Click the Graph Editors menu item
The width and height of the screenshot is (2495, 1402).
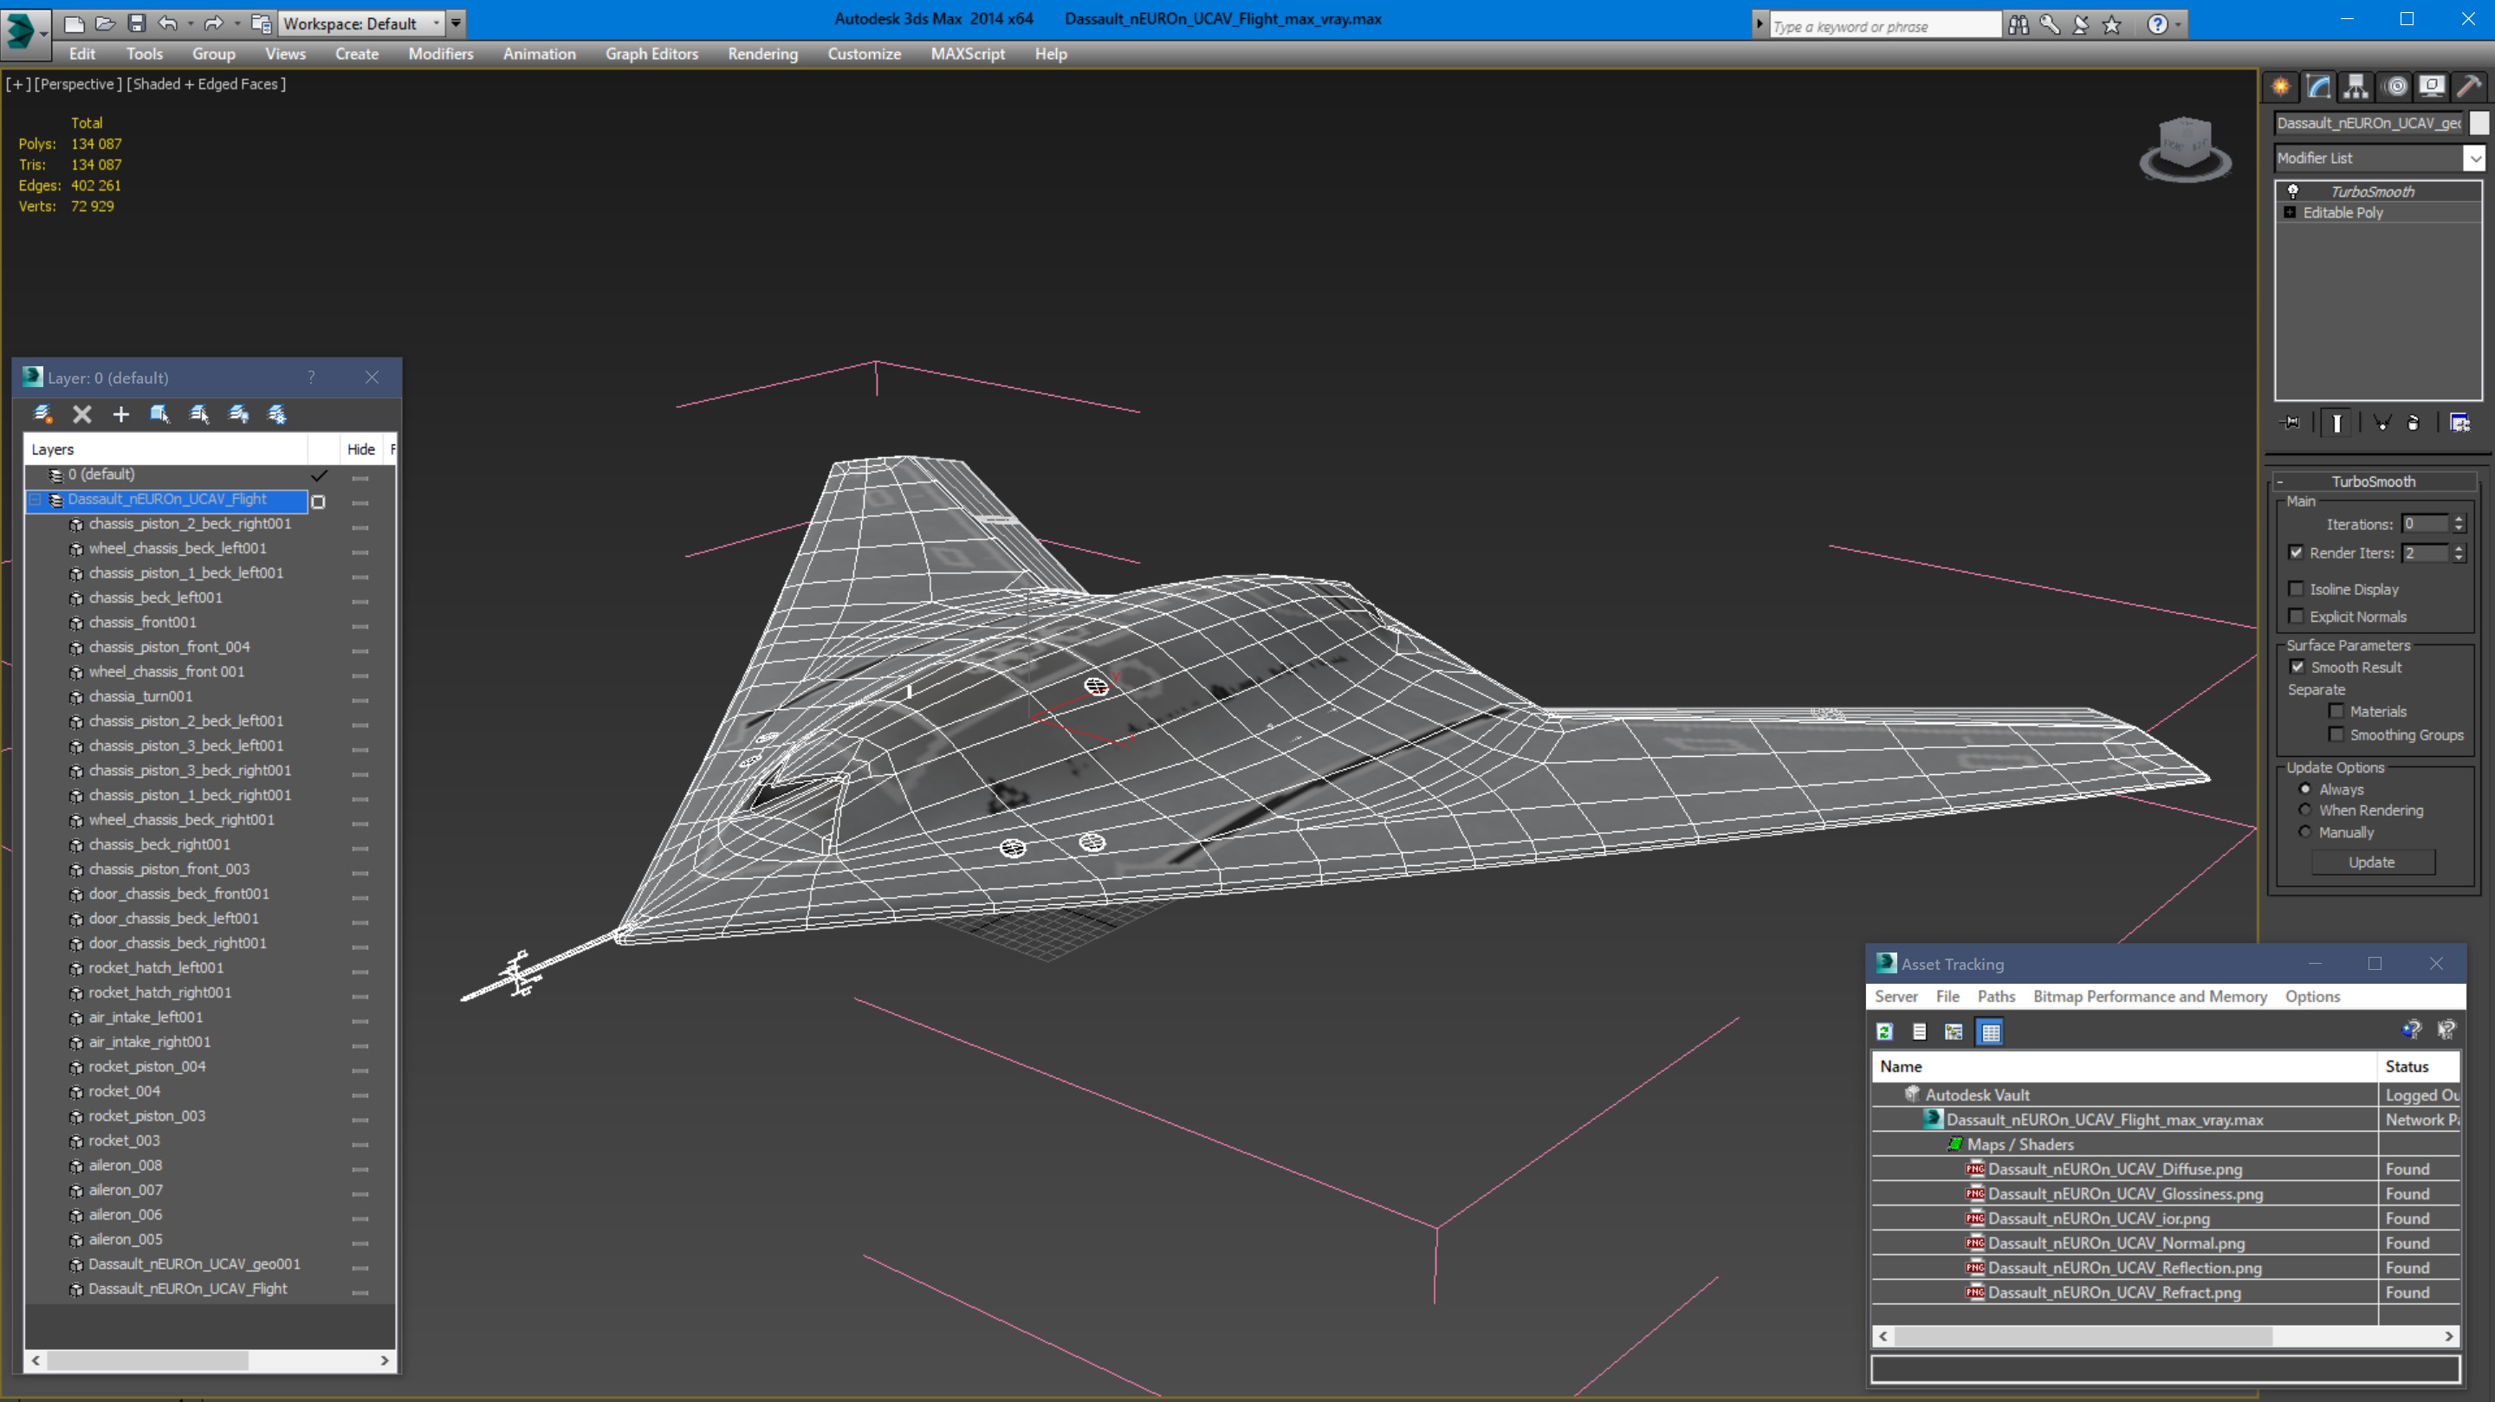point(651,53)
